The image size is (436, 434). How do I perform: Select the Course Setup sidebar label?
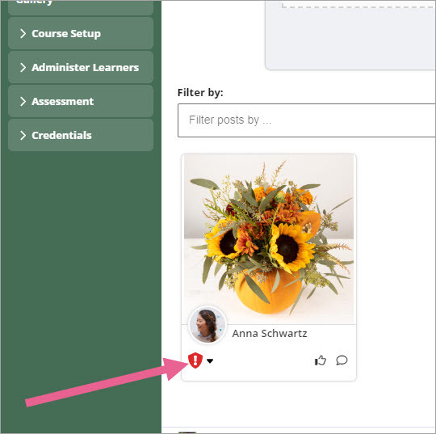66,34
